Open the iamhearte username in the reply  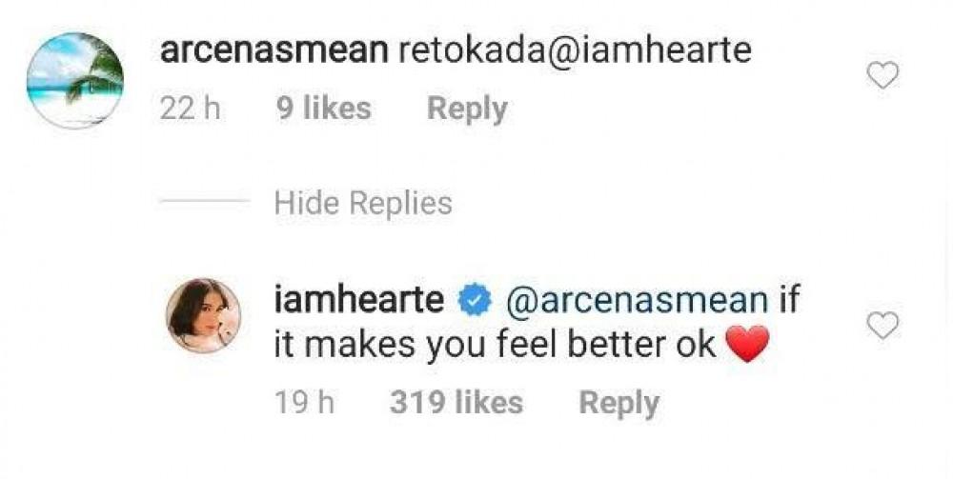coord(358,300)
